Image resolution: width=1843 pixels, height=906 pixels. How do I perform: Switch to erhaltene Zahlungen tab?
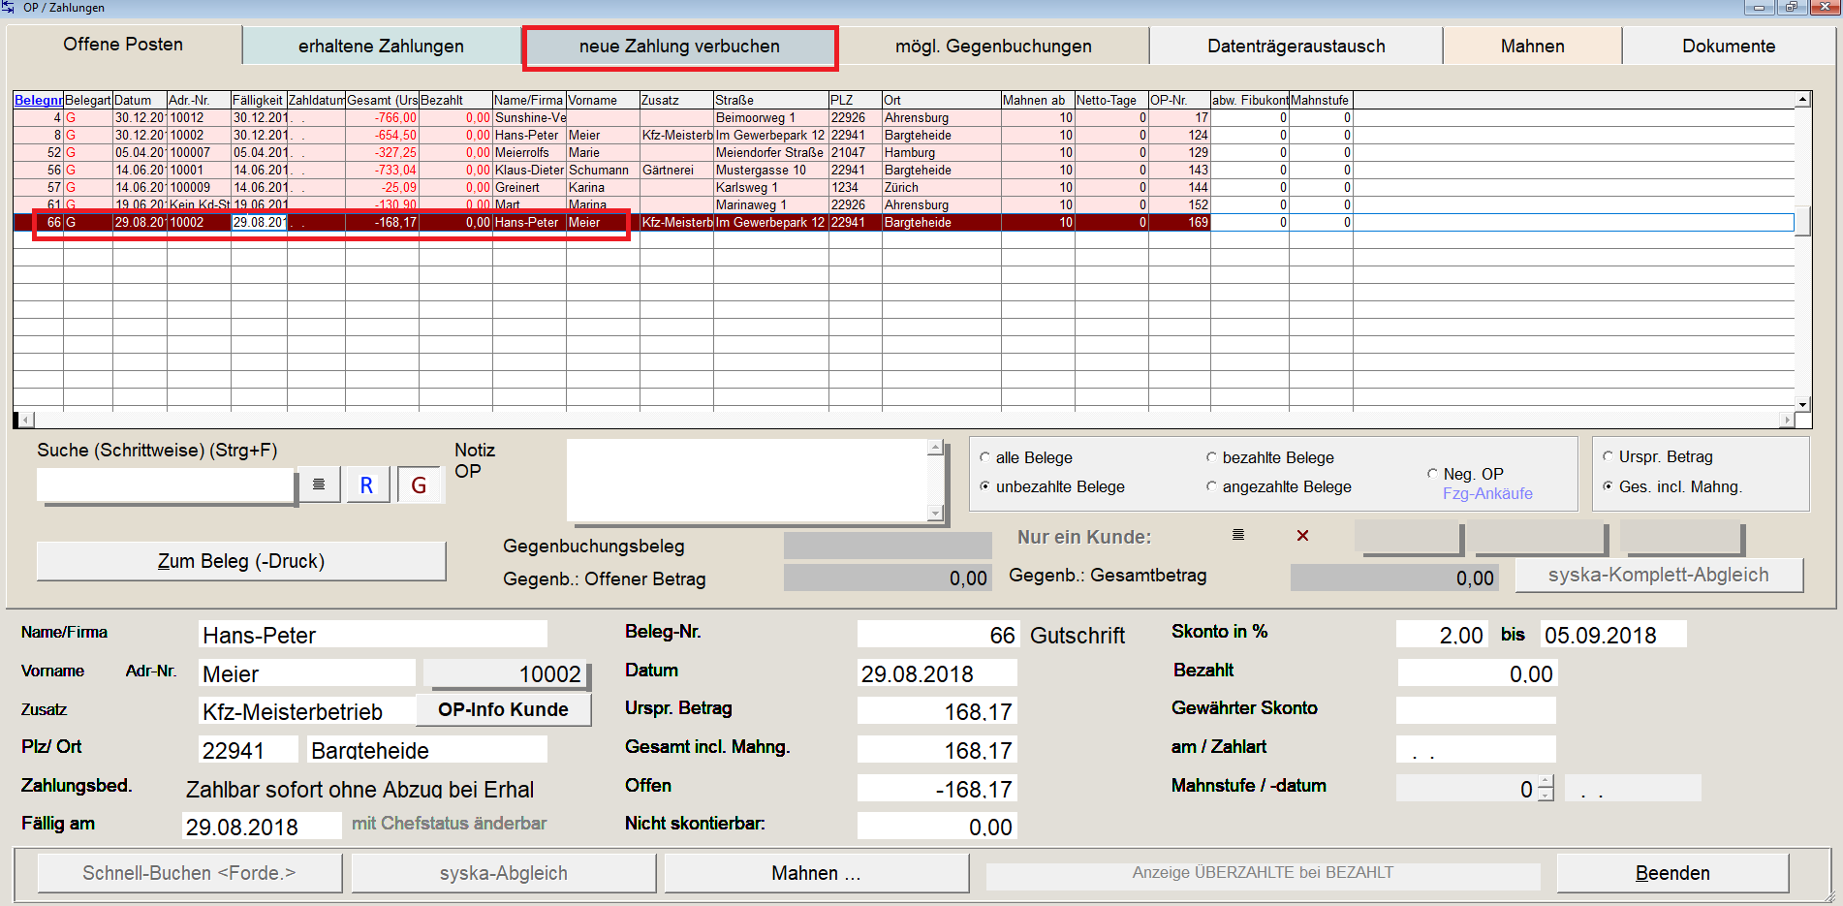click(381, 46)
